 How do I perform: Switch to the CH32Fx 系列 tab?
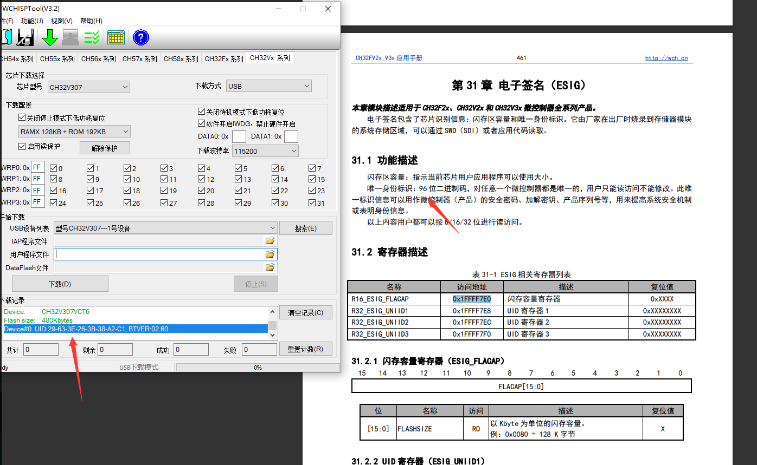coord(224,59)
